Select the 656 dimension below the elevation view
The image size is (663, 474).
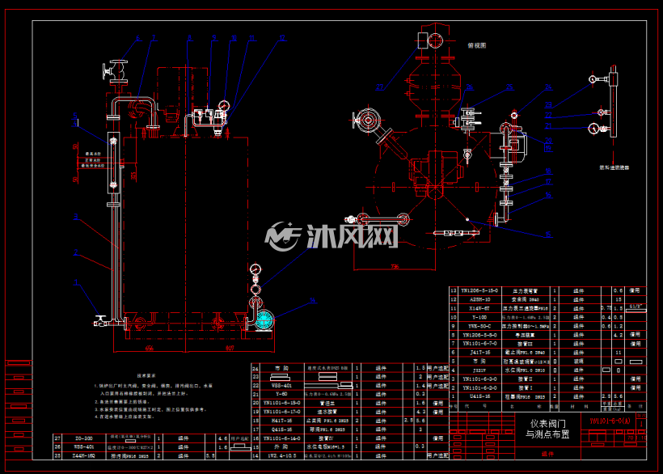150,348
